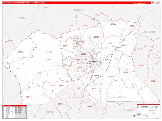Select ZIP code 28371 label
The image size is (162, 121).
(79, 88)
